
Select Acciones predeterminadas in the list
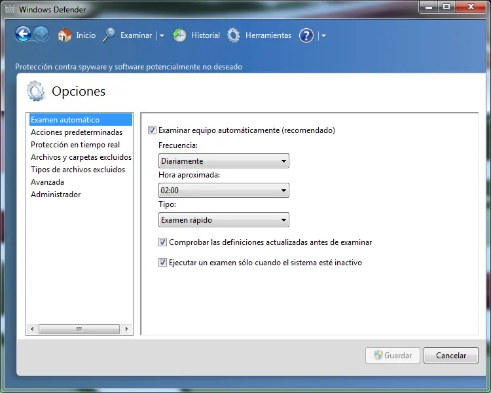tap(77, 132)
